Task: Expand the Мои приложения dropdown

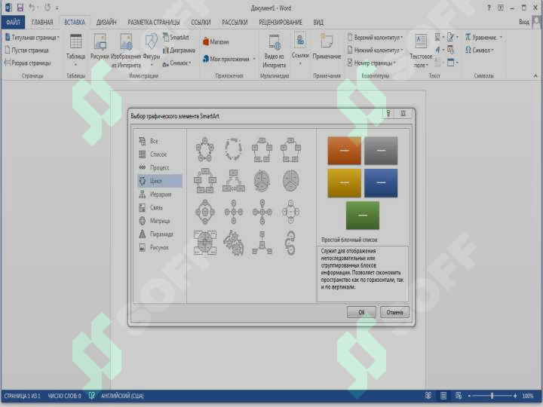Action: 254,60
